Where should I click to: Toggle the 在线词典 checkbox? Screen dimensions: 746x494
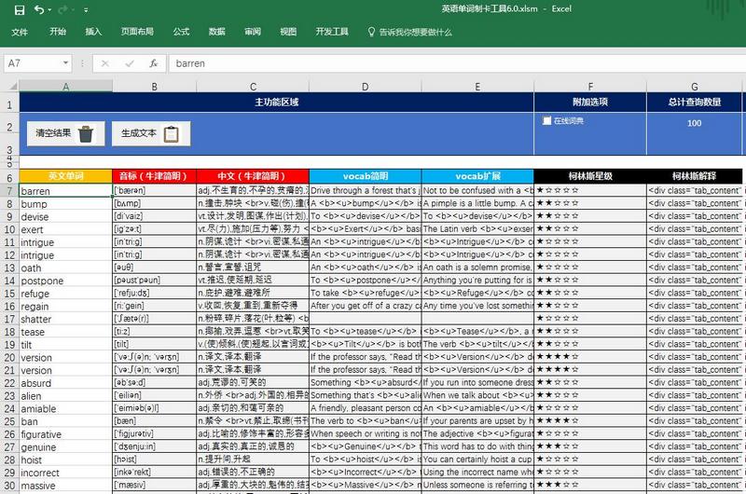(x=547, y=120)
